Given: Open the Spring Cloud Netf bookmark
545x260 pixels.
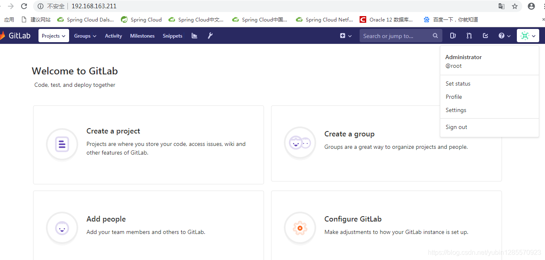Looking at the screenshot, I should coord(324,19).
